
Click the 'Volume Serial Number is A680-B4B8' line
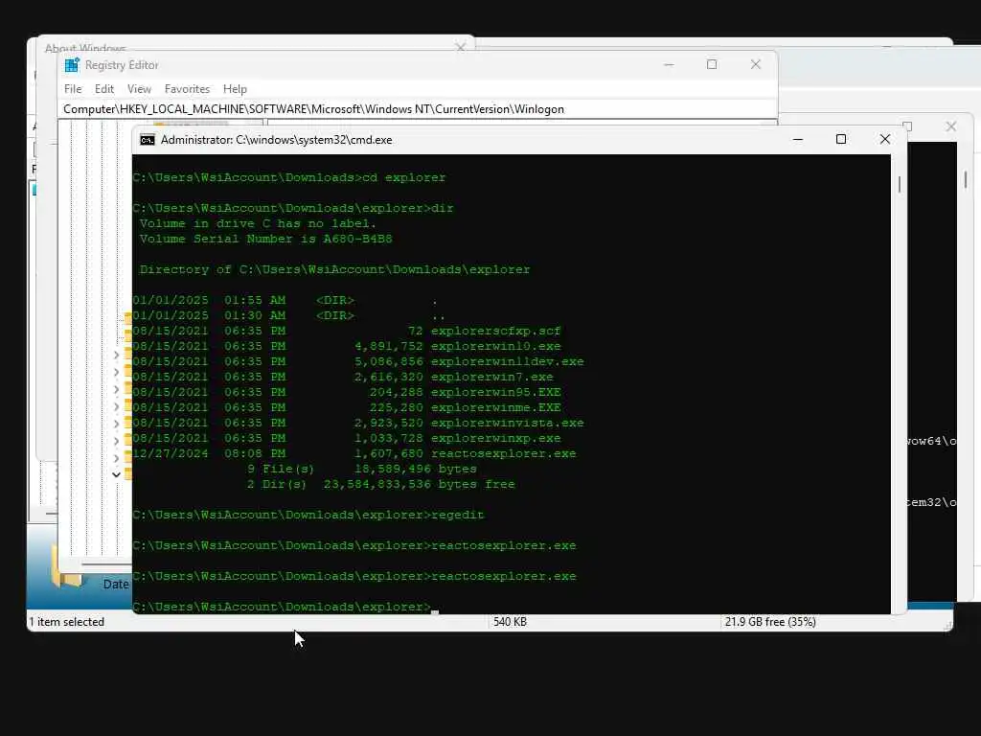(x=266, y=239)
